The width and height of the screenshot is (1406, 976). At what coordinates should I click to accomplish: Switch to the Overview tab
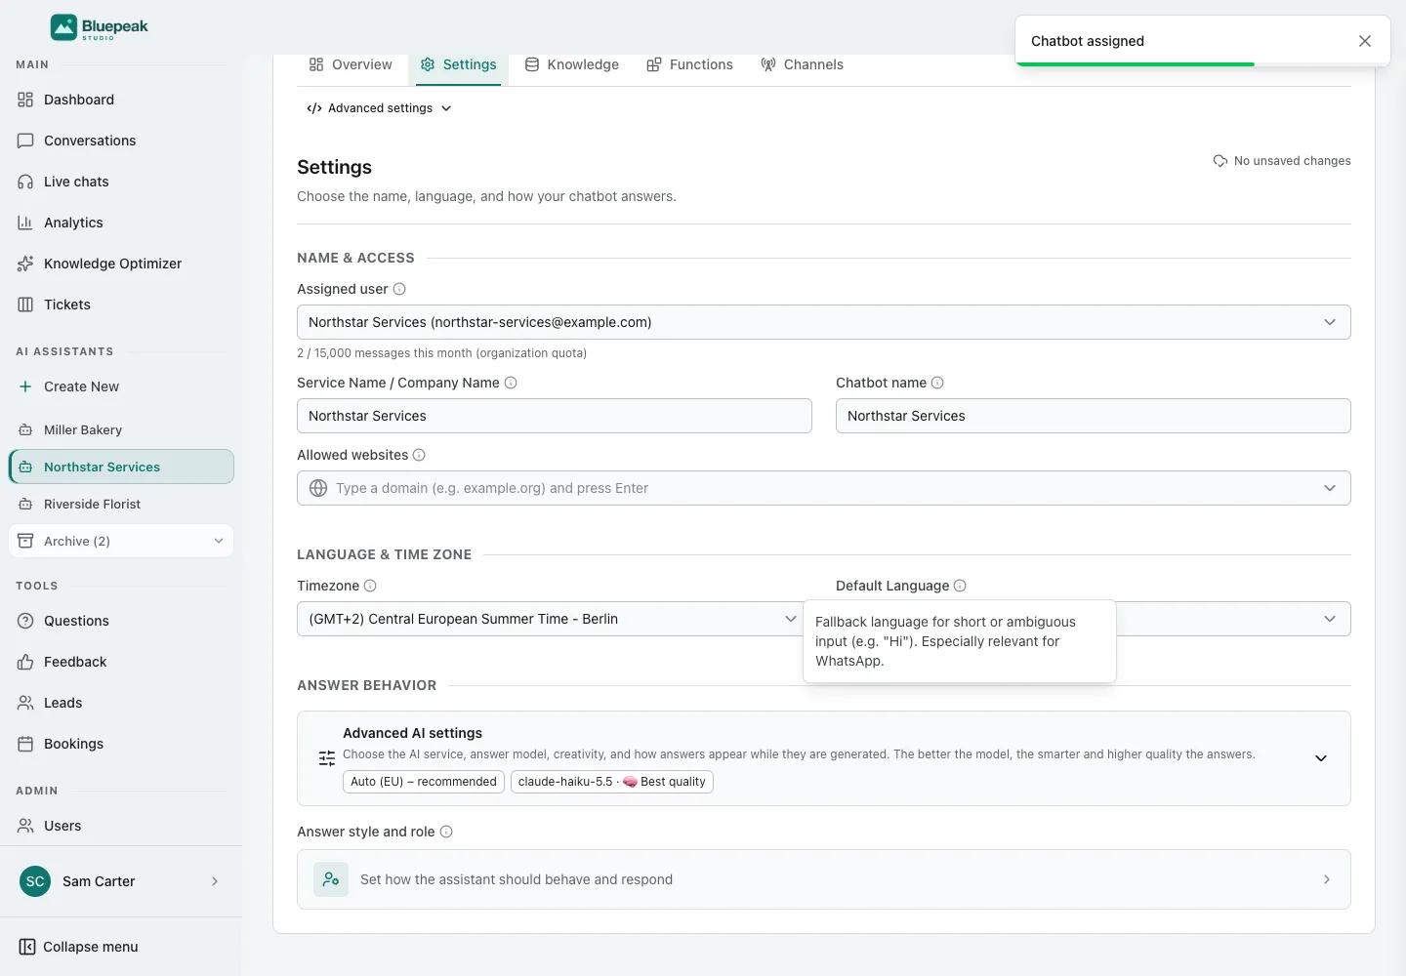coord(351,64)
